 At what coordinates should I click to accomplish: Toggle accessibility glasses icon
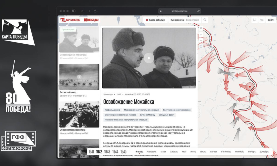[255, 20]
